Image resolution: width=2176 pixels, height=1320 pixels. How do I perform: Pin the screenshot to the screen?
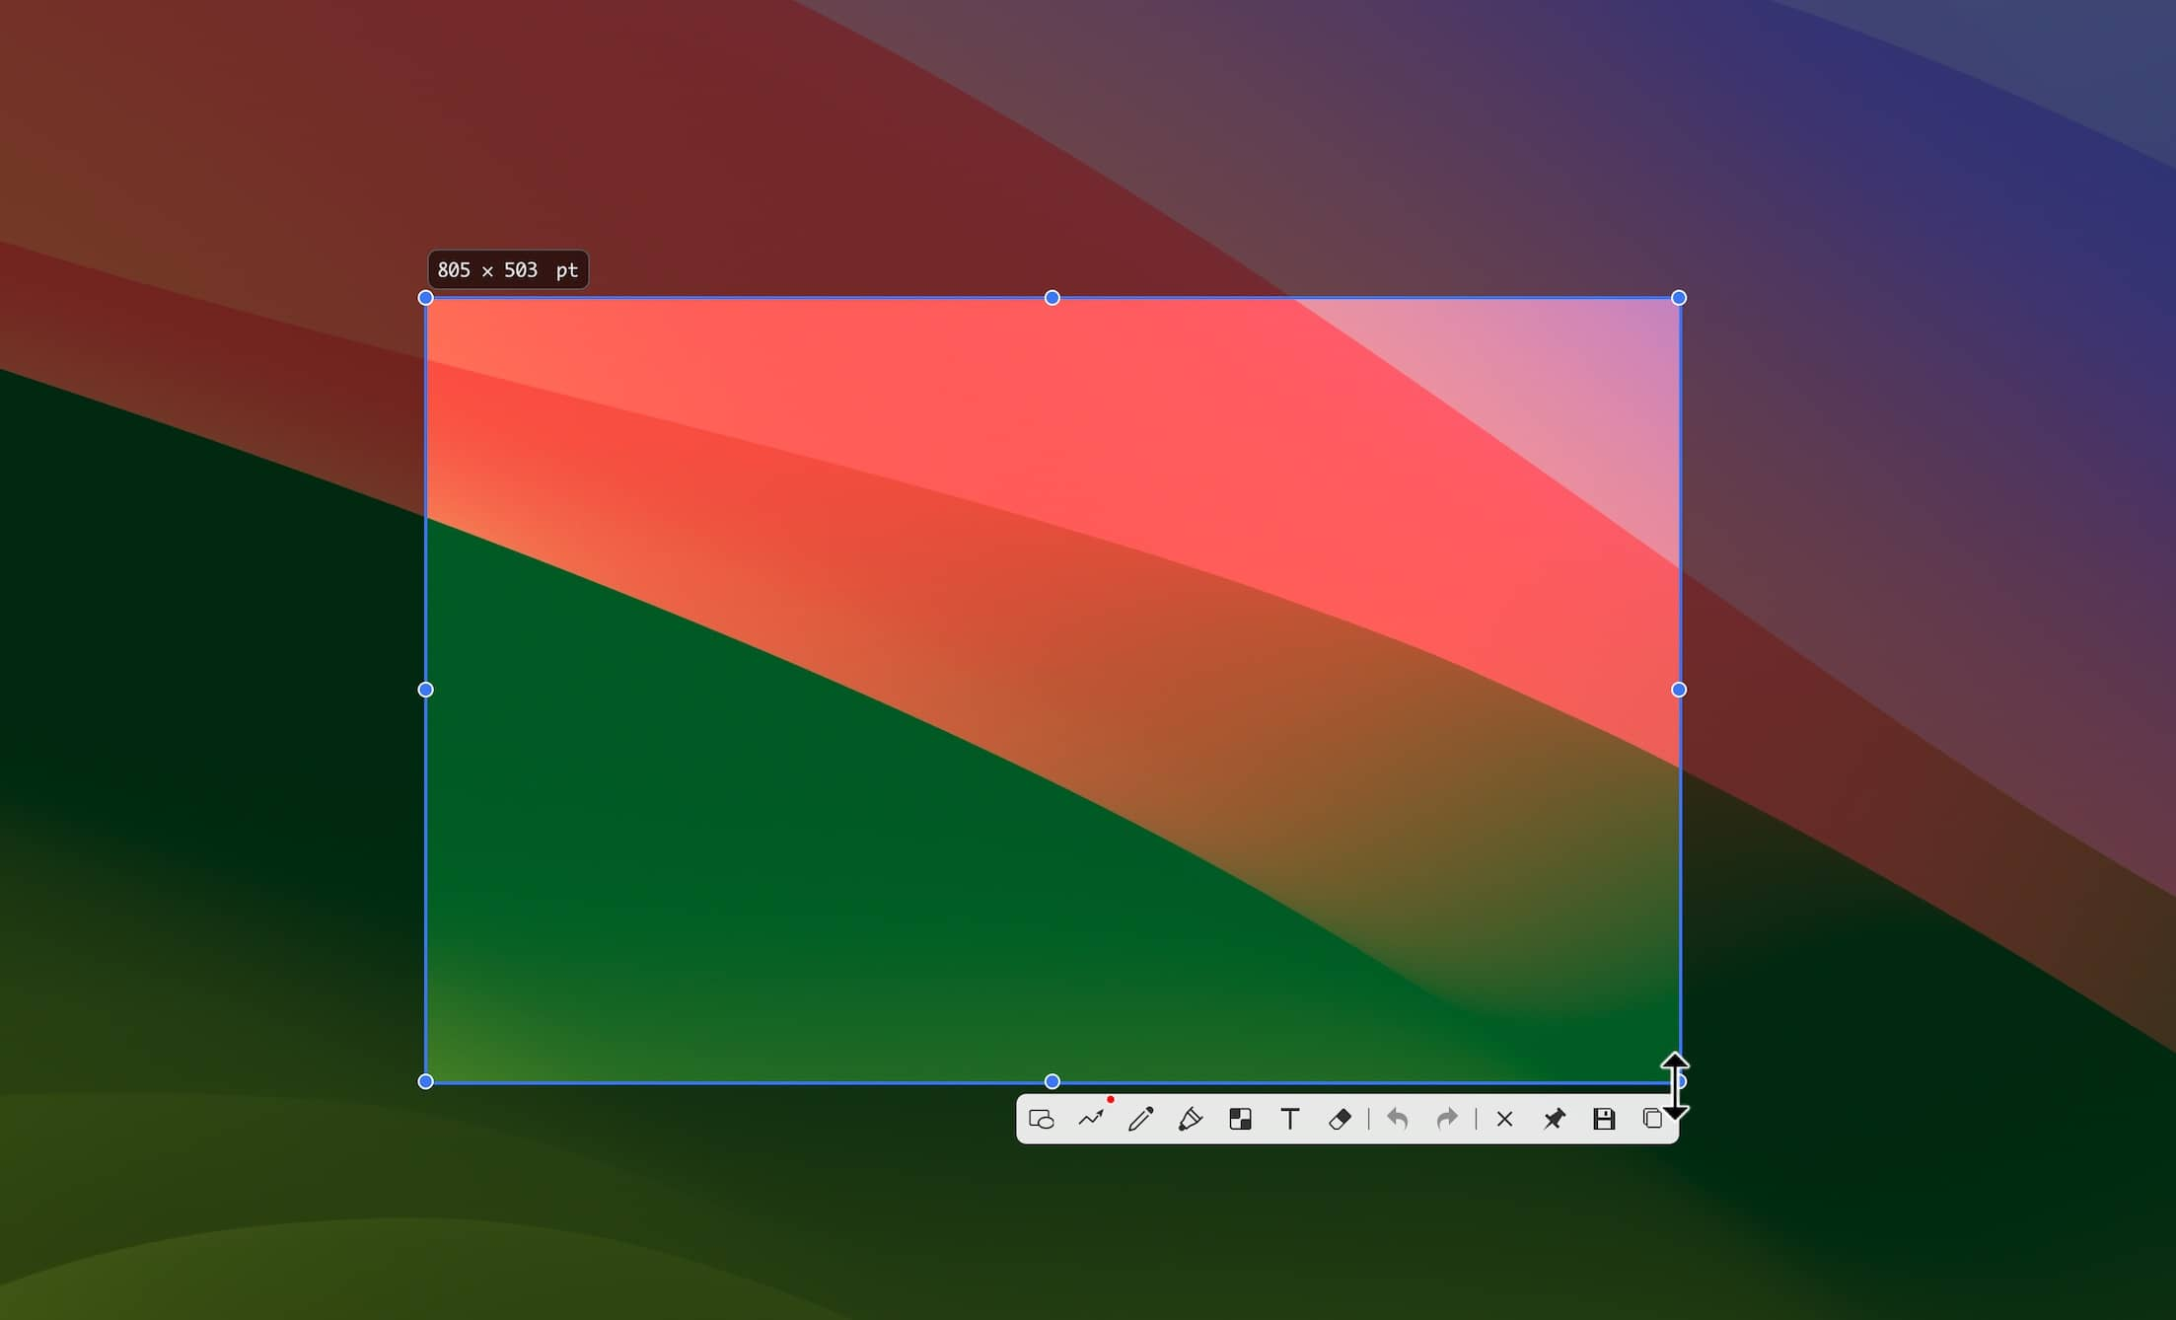pyautogui.click(x=1555, y=1119)
